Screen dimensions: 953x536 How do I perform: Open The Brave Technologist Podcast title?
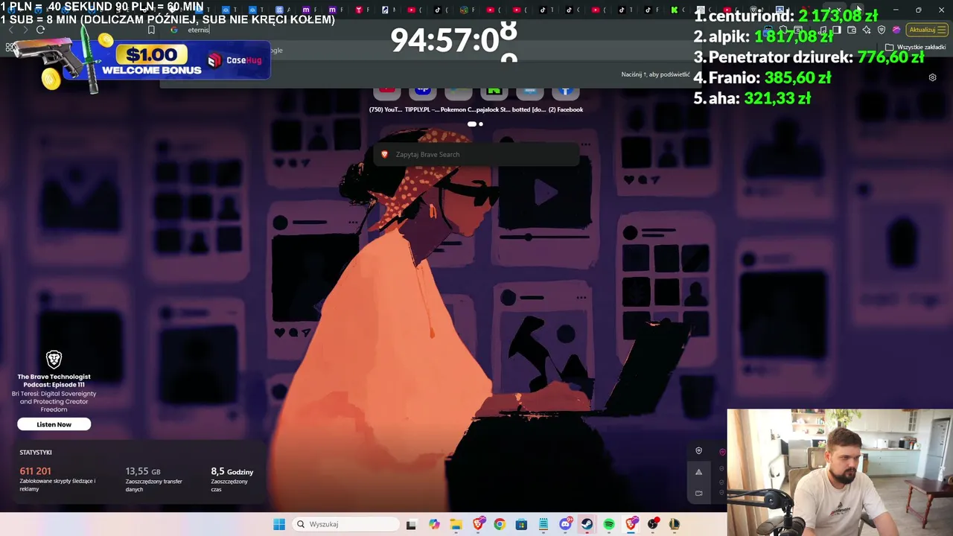[x=54, y=381]
